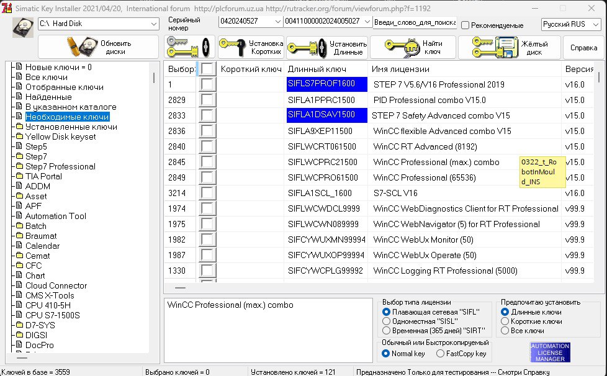Select Все ключи in the tree
The width and height of the screenshot is (607, 376).
point(47,78)
